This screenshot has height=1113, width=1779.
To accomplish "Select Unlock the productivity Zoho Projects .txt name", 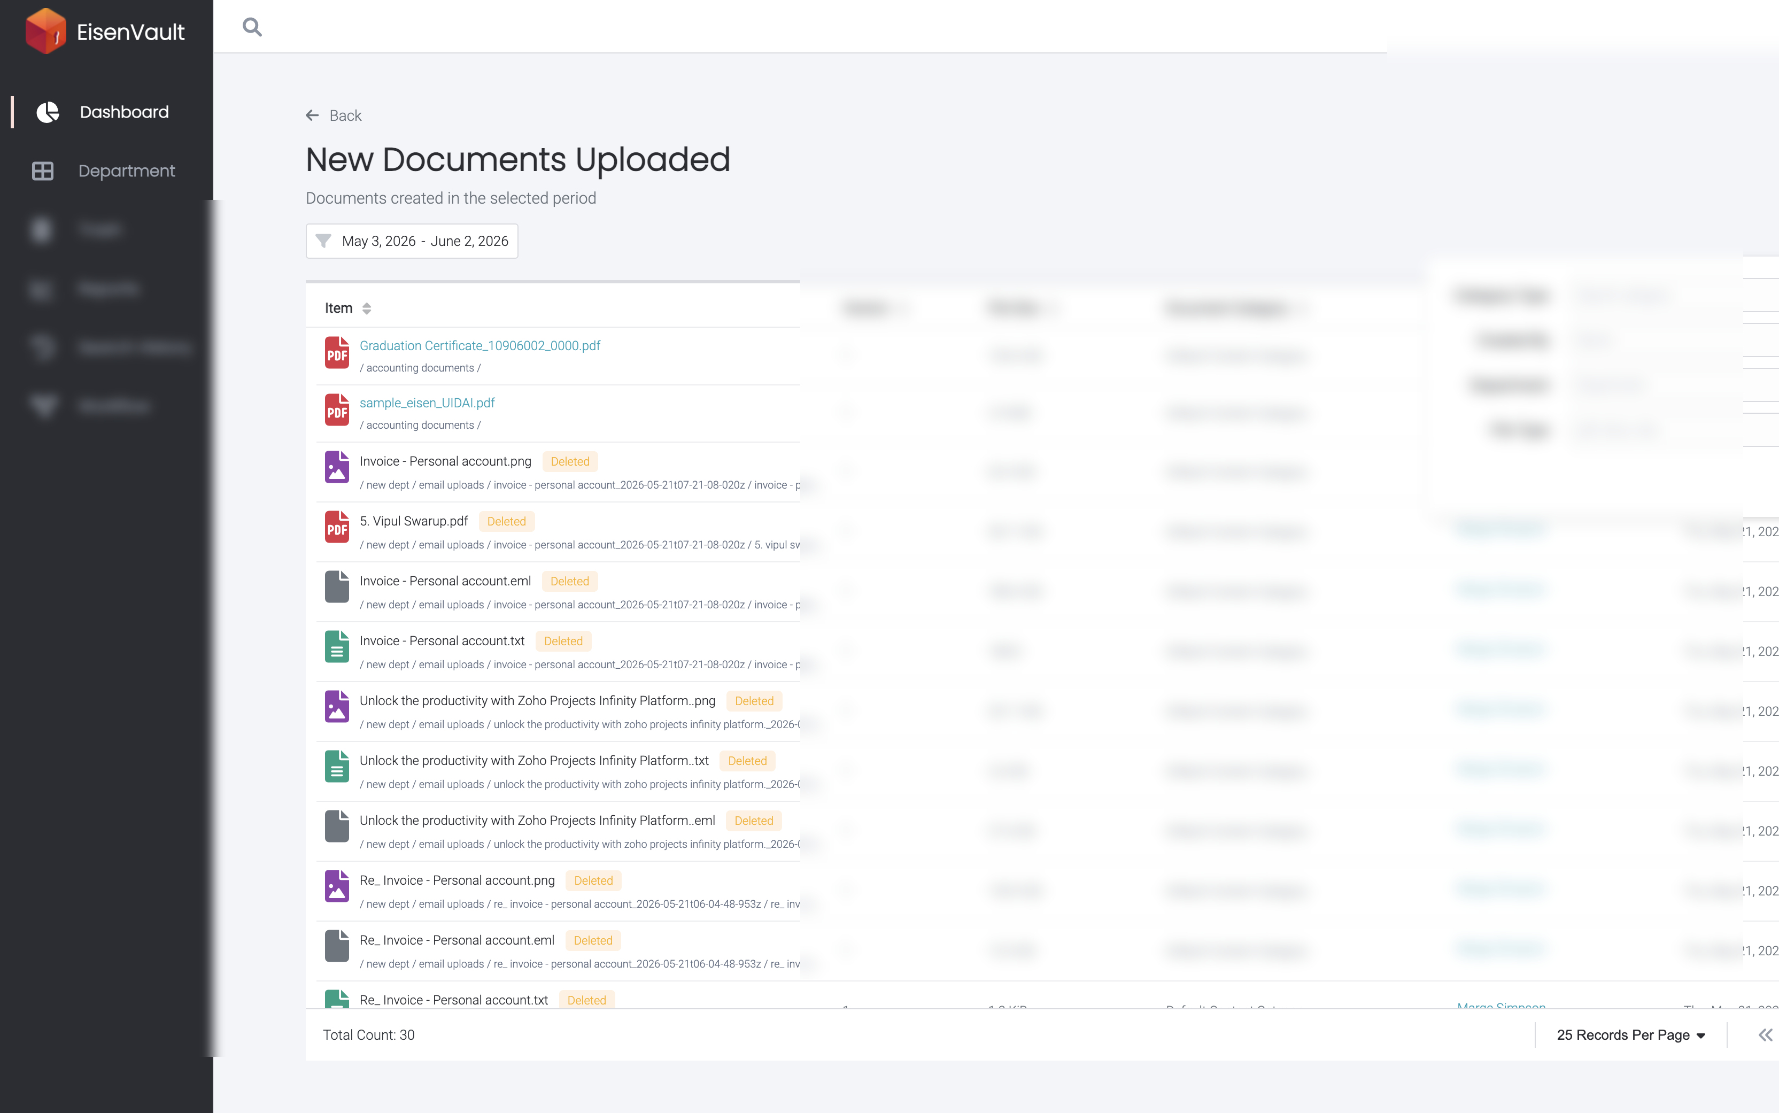I will 535,760.
